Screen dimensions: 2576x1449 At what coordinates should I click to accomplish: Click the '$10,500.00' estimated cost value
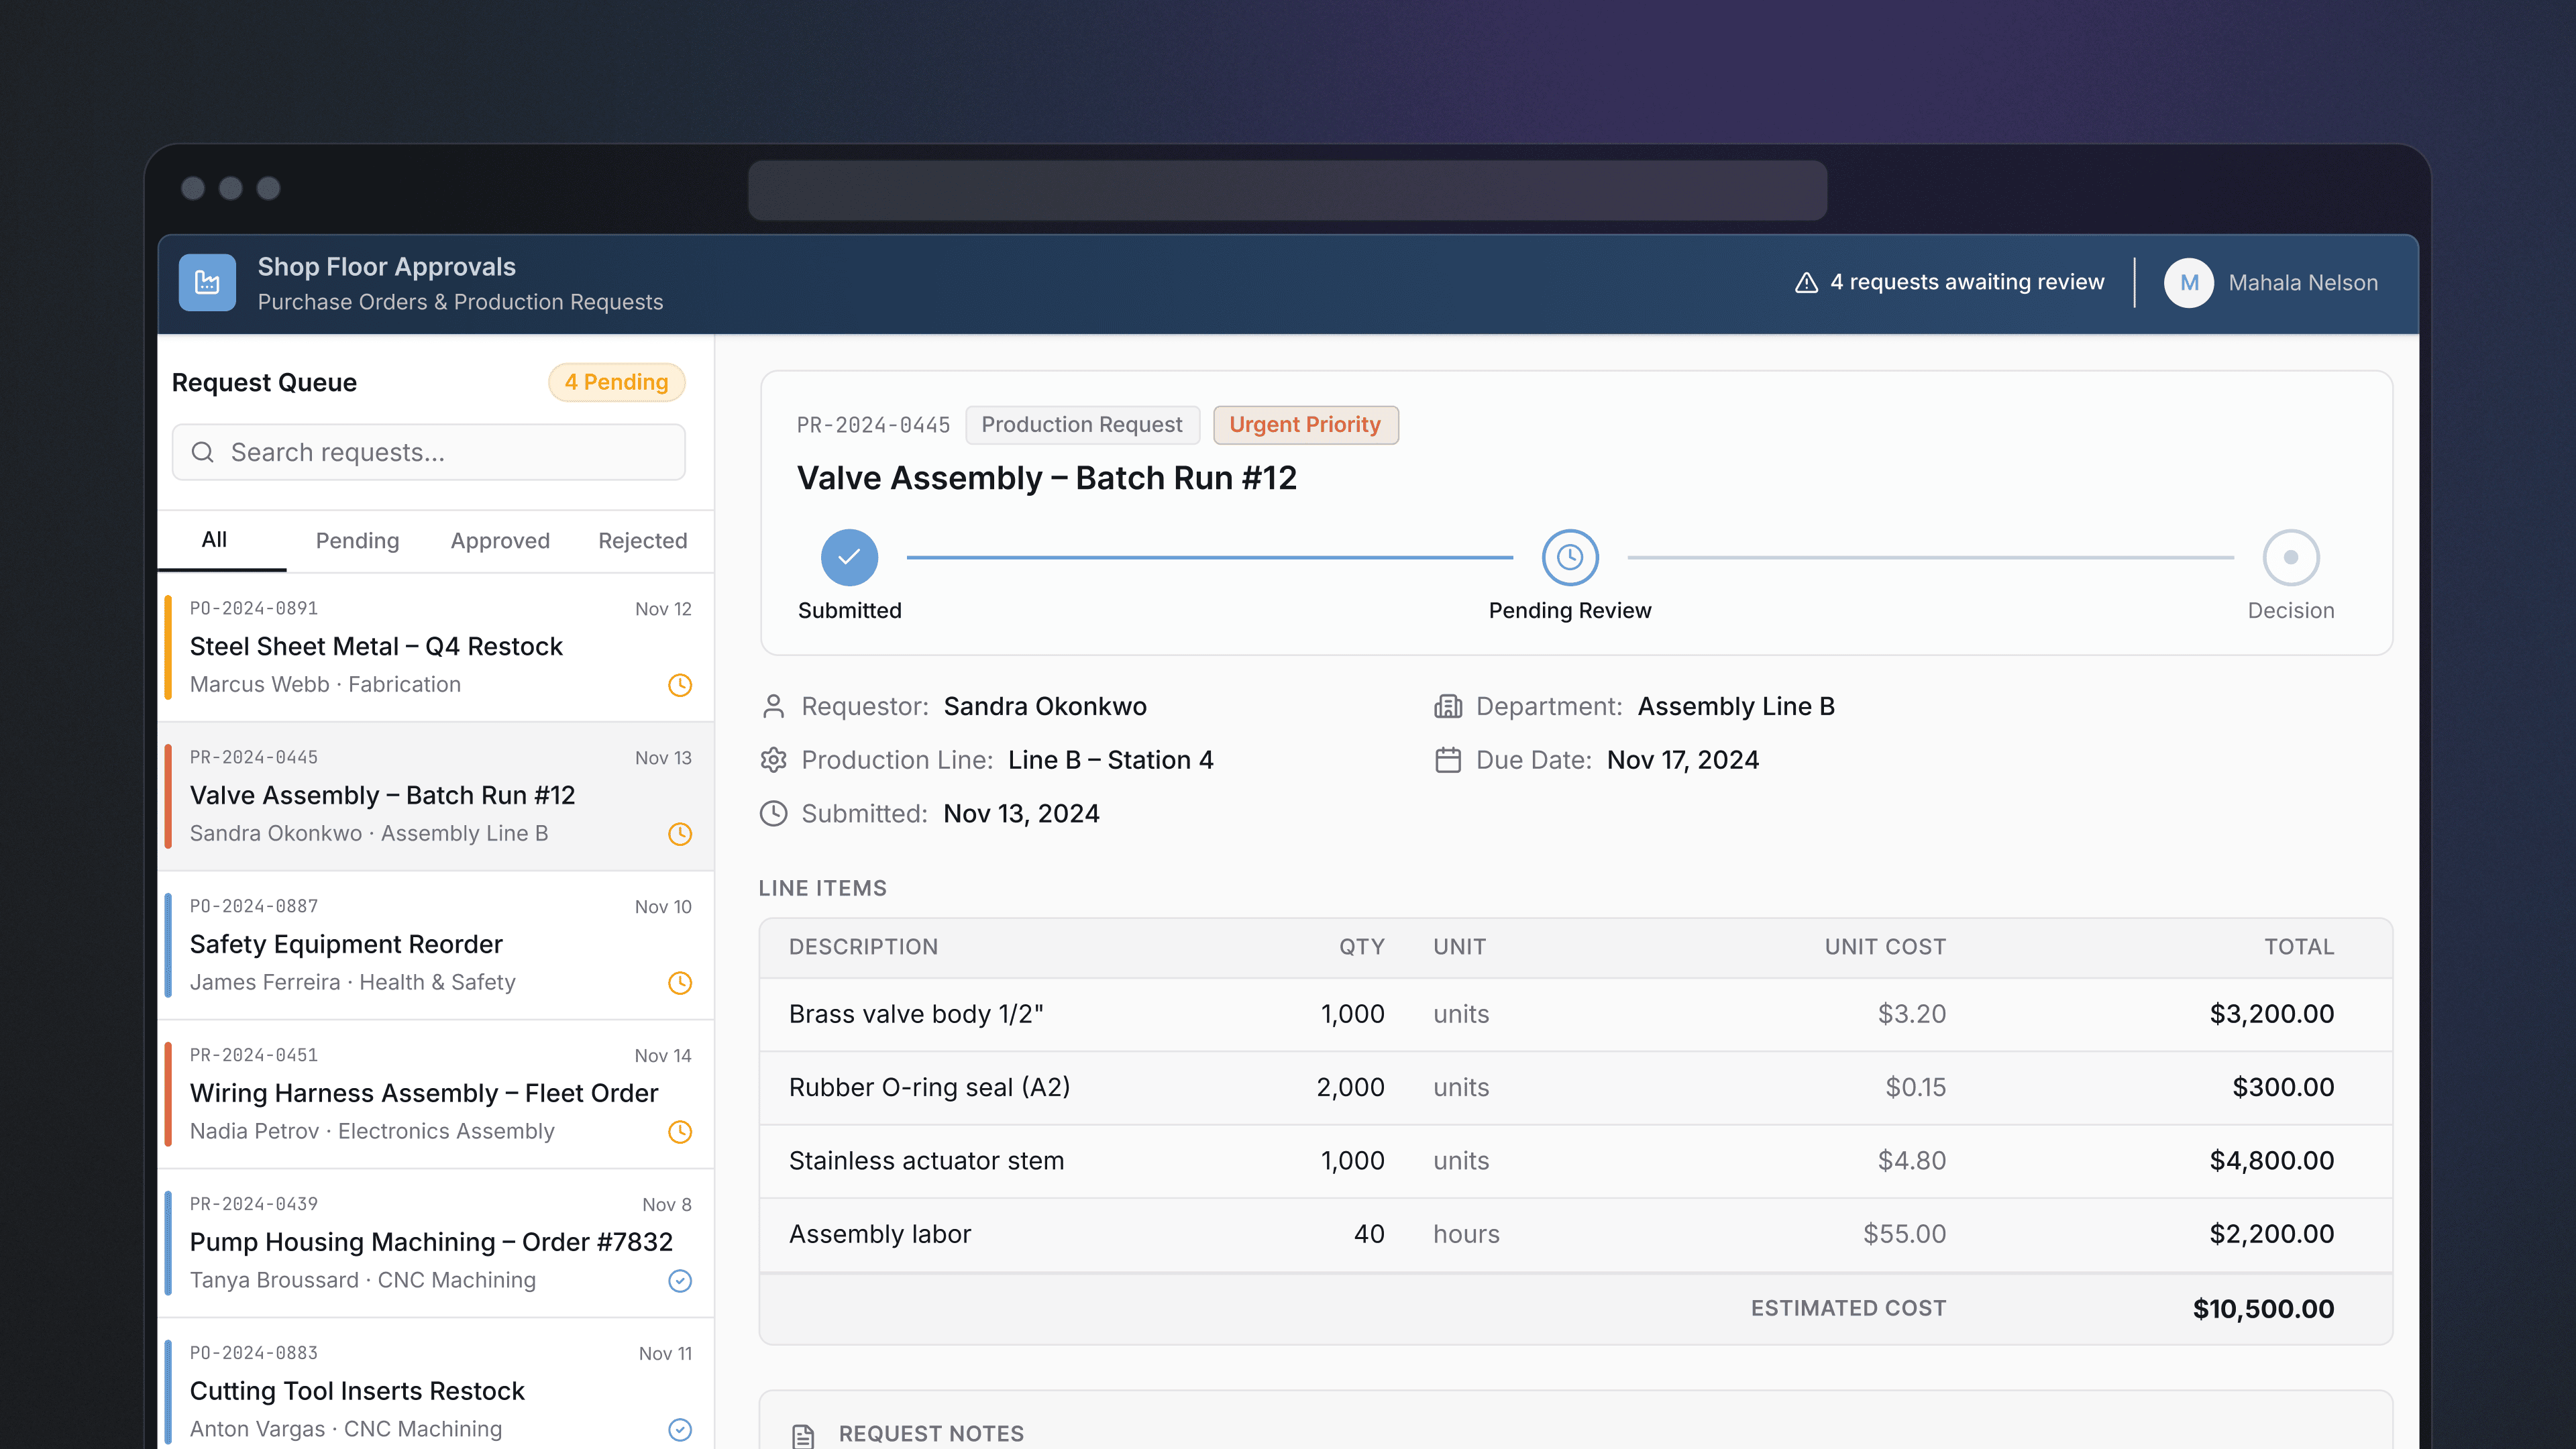[x=2263, y=1309]
